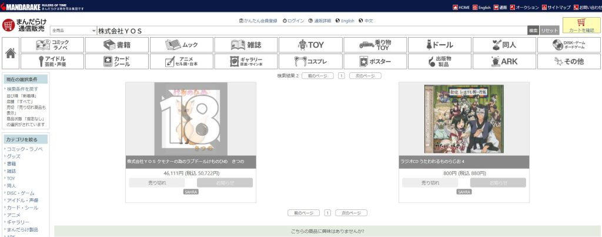
Task: Open ムック category
Action: click(182, 45)
